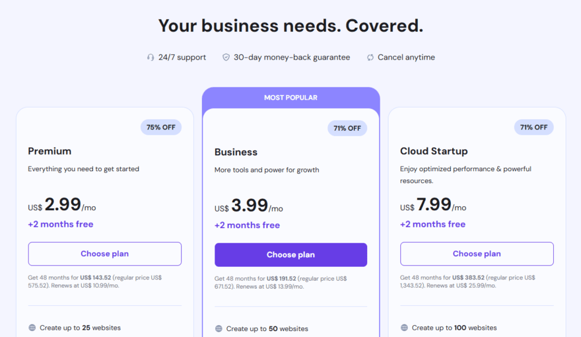The image size is (581, 337).
Task: Click Cloud Startup's +2 months free text
Action: pyautogui.click(x=432, y=224)
